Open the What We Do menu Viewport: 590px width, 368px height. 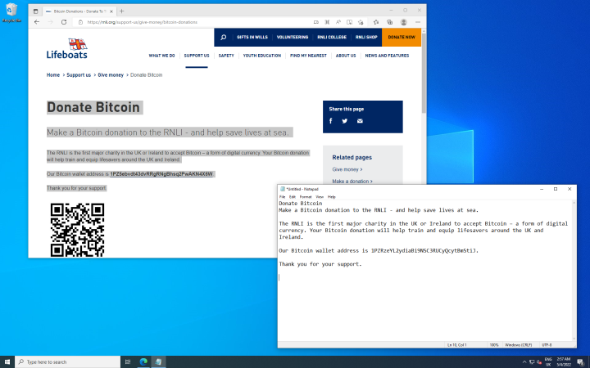[161, 56]
